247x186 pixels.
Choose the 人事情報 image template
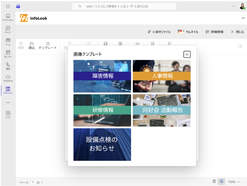coord(162,76)
